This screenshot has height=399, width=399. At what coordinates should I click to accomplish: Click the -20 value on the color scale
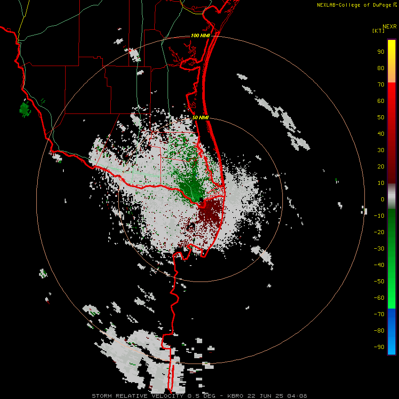[x=379, y=232]
